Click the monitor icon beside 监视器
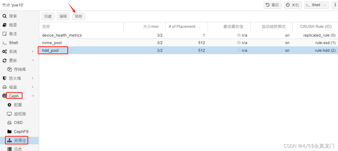This screenshot has height=151, width=338. tap(10, 114)
